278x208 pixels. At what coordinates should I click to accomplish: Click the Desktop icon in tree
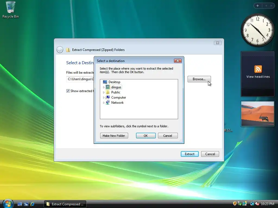pyautogui.click(x=105, y=82)
